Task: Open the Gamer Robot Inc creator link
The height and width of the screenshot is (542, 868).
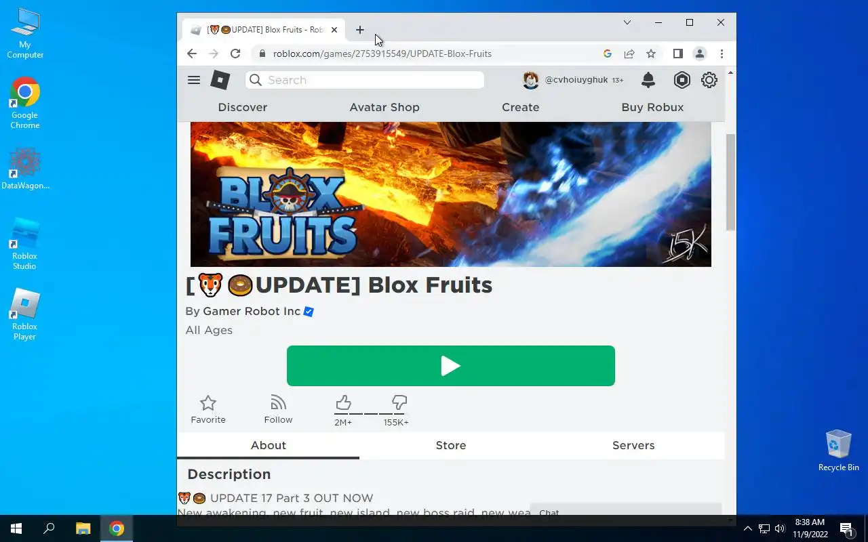Action: click(252, 312)
